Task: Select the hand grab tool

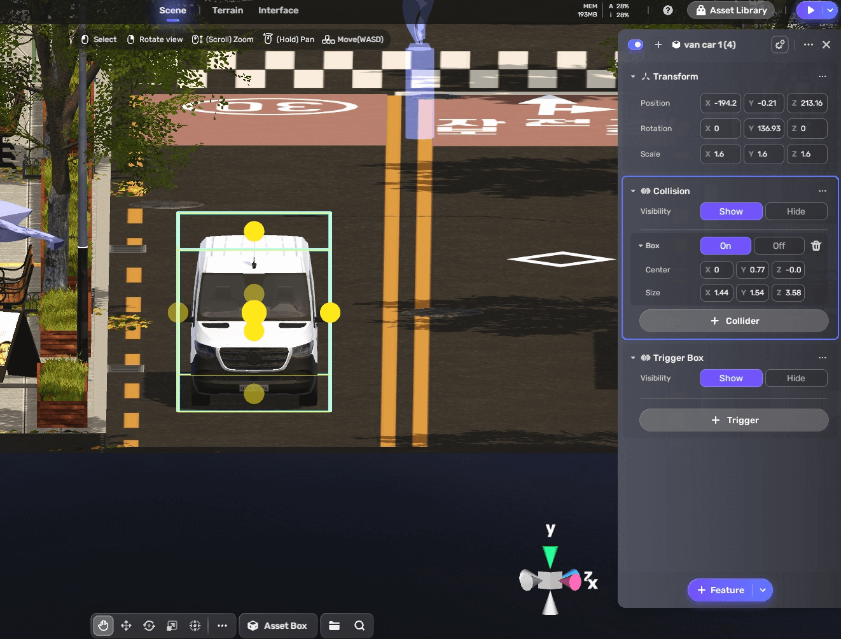Action: click(103, 626)
